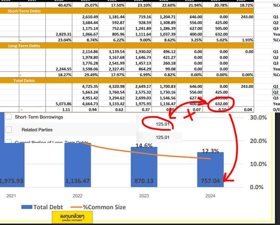Enable the Related Parties checkbox
Screen dimensions: 280x225
point(9,130)
